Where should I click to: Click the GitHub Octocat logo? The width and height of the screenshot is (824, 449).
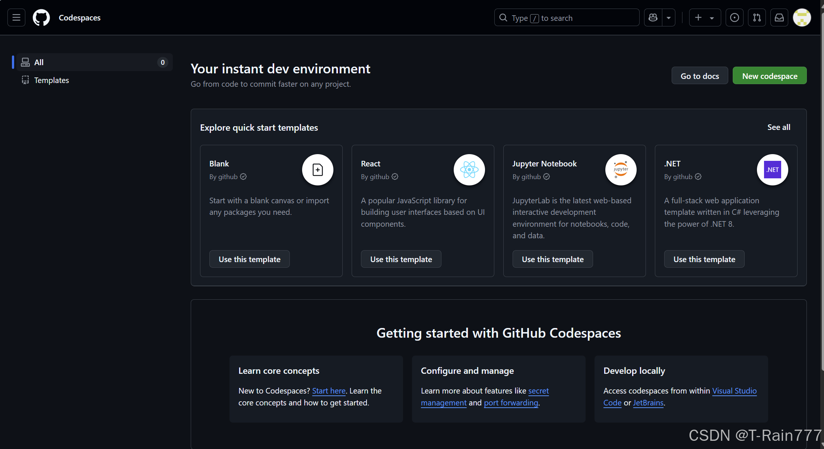point(41,17)
